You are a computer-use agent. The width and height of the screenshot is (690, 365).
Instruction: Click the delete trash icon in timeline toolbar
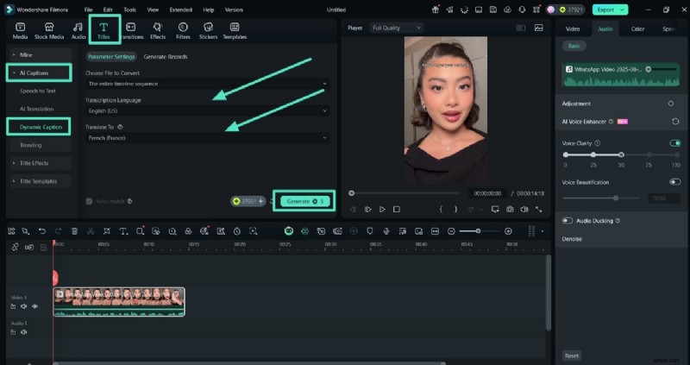75,231
